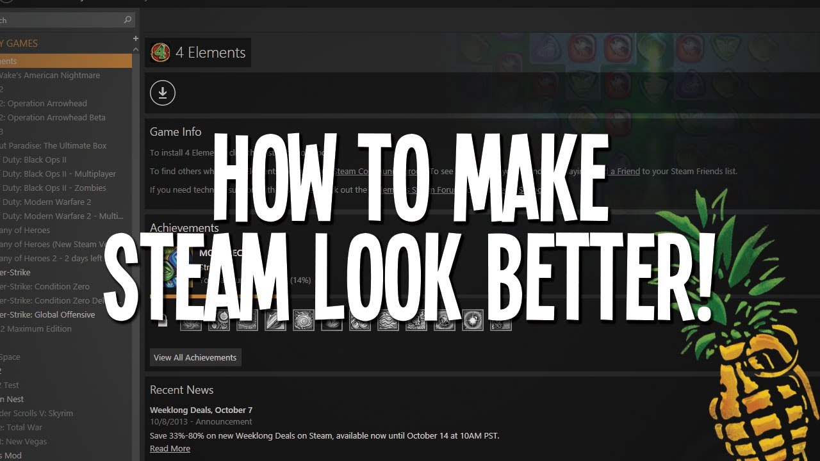Click the Recent News section heading
This screenshot has width=820, height=461.
click(x=182, y=389)
